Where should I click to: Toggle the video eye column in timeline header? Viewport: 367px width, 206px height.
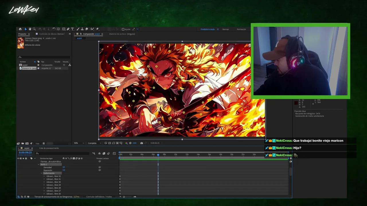click(18, 158)
